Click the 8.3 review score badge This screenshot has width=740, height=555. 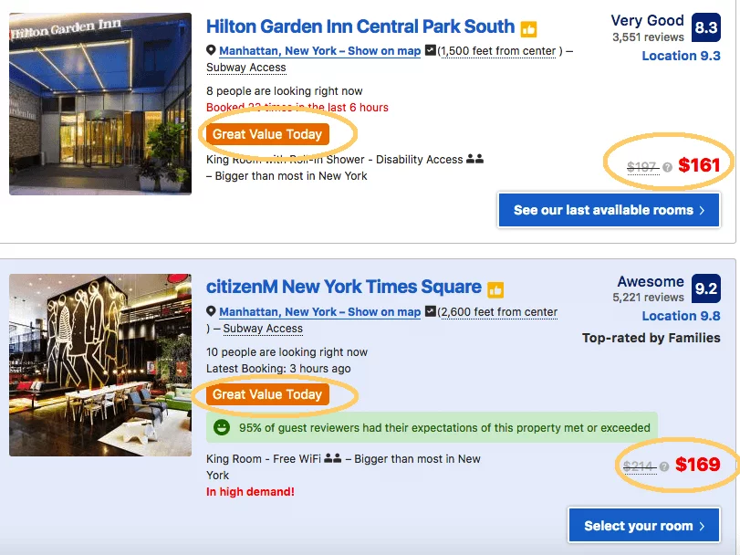(706, 28)
